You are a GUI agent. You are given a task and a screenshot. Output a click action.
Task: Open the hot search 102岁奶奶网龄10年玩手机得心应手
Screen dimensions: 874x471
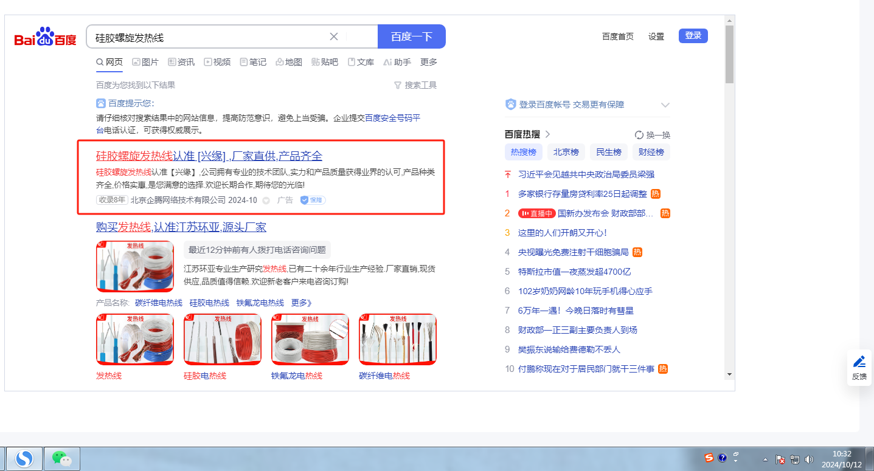pyautogui.click(x=585, y=291)
